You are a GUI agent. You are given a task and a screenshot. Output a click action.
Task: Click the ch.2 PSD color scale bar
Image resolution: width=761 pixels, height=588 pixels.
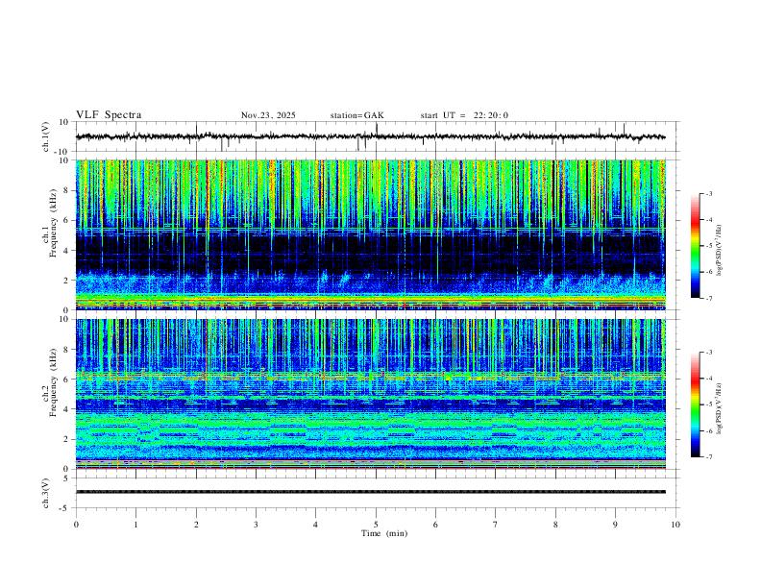point(696,404)
